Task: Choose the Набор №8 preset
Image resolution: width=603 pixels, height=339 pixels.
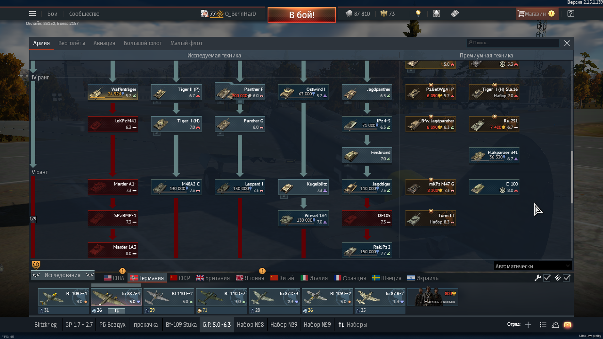Action: coord(250,325)
